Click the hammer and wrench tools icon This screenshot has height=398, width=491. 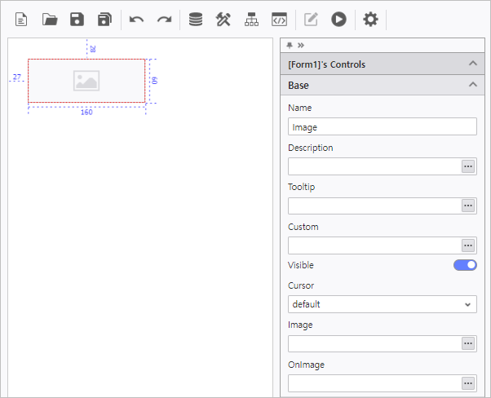point(223,19)
